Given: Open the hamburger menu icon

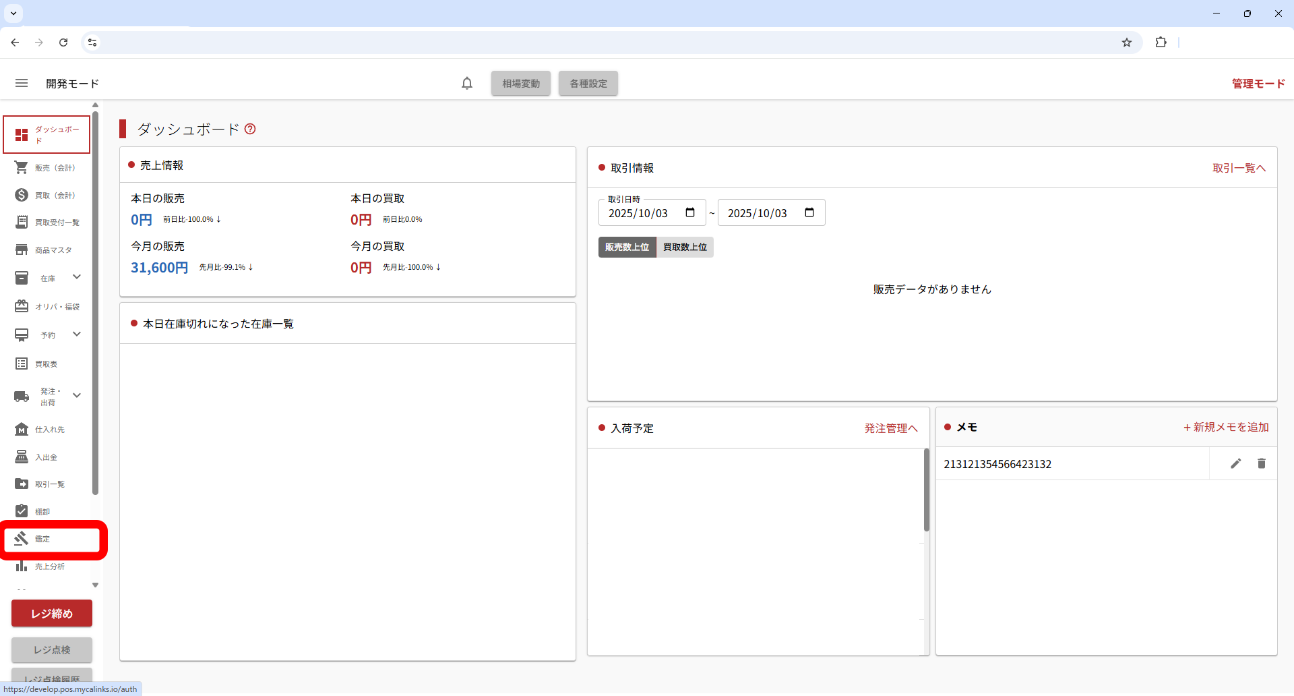Looking at the screenshot, I should coord(22,83).
